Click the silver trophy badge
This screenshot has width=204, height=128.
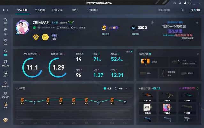tap(54, 37)
